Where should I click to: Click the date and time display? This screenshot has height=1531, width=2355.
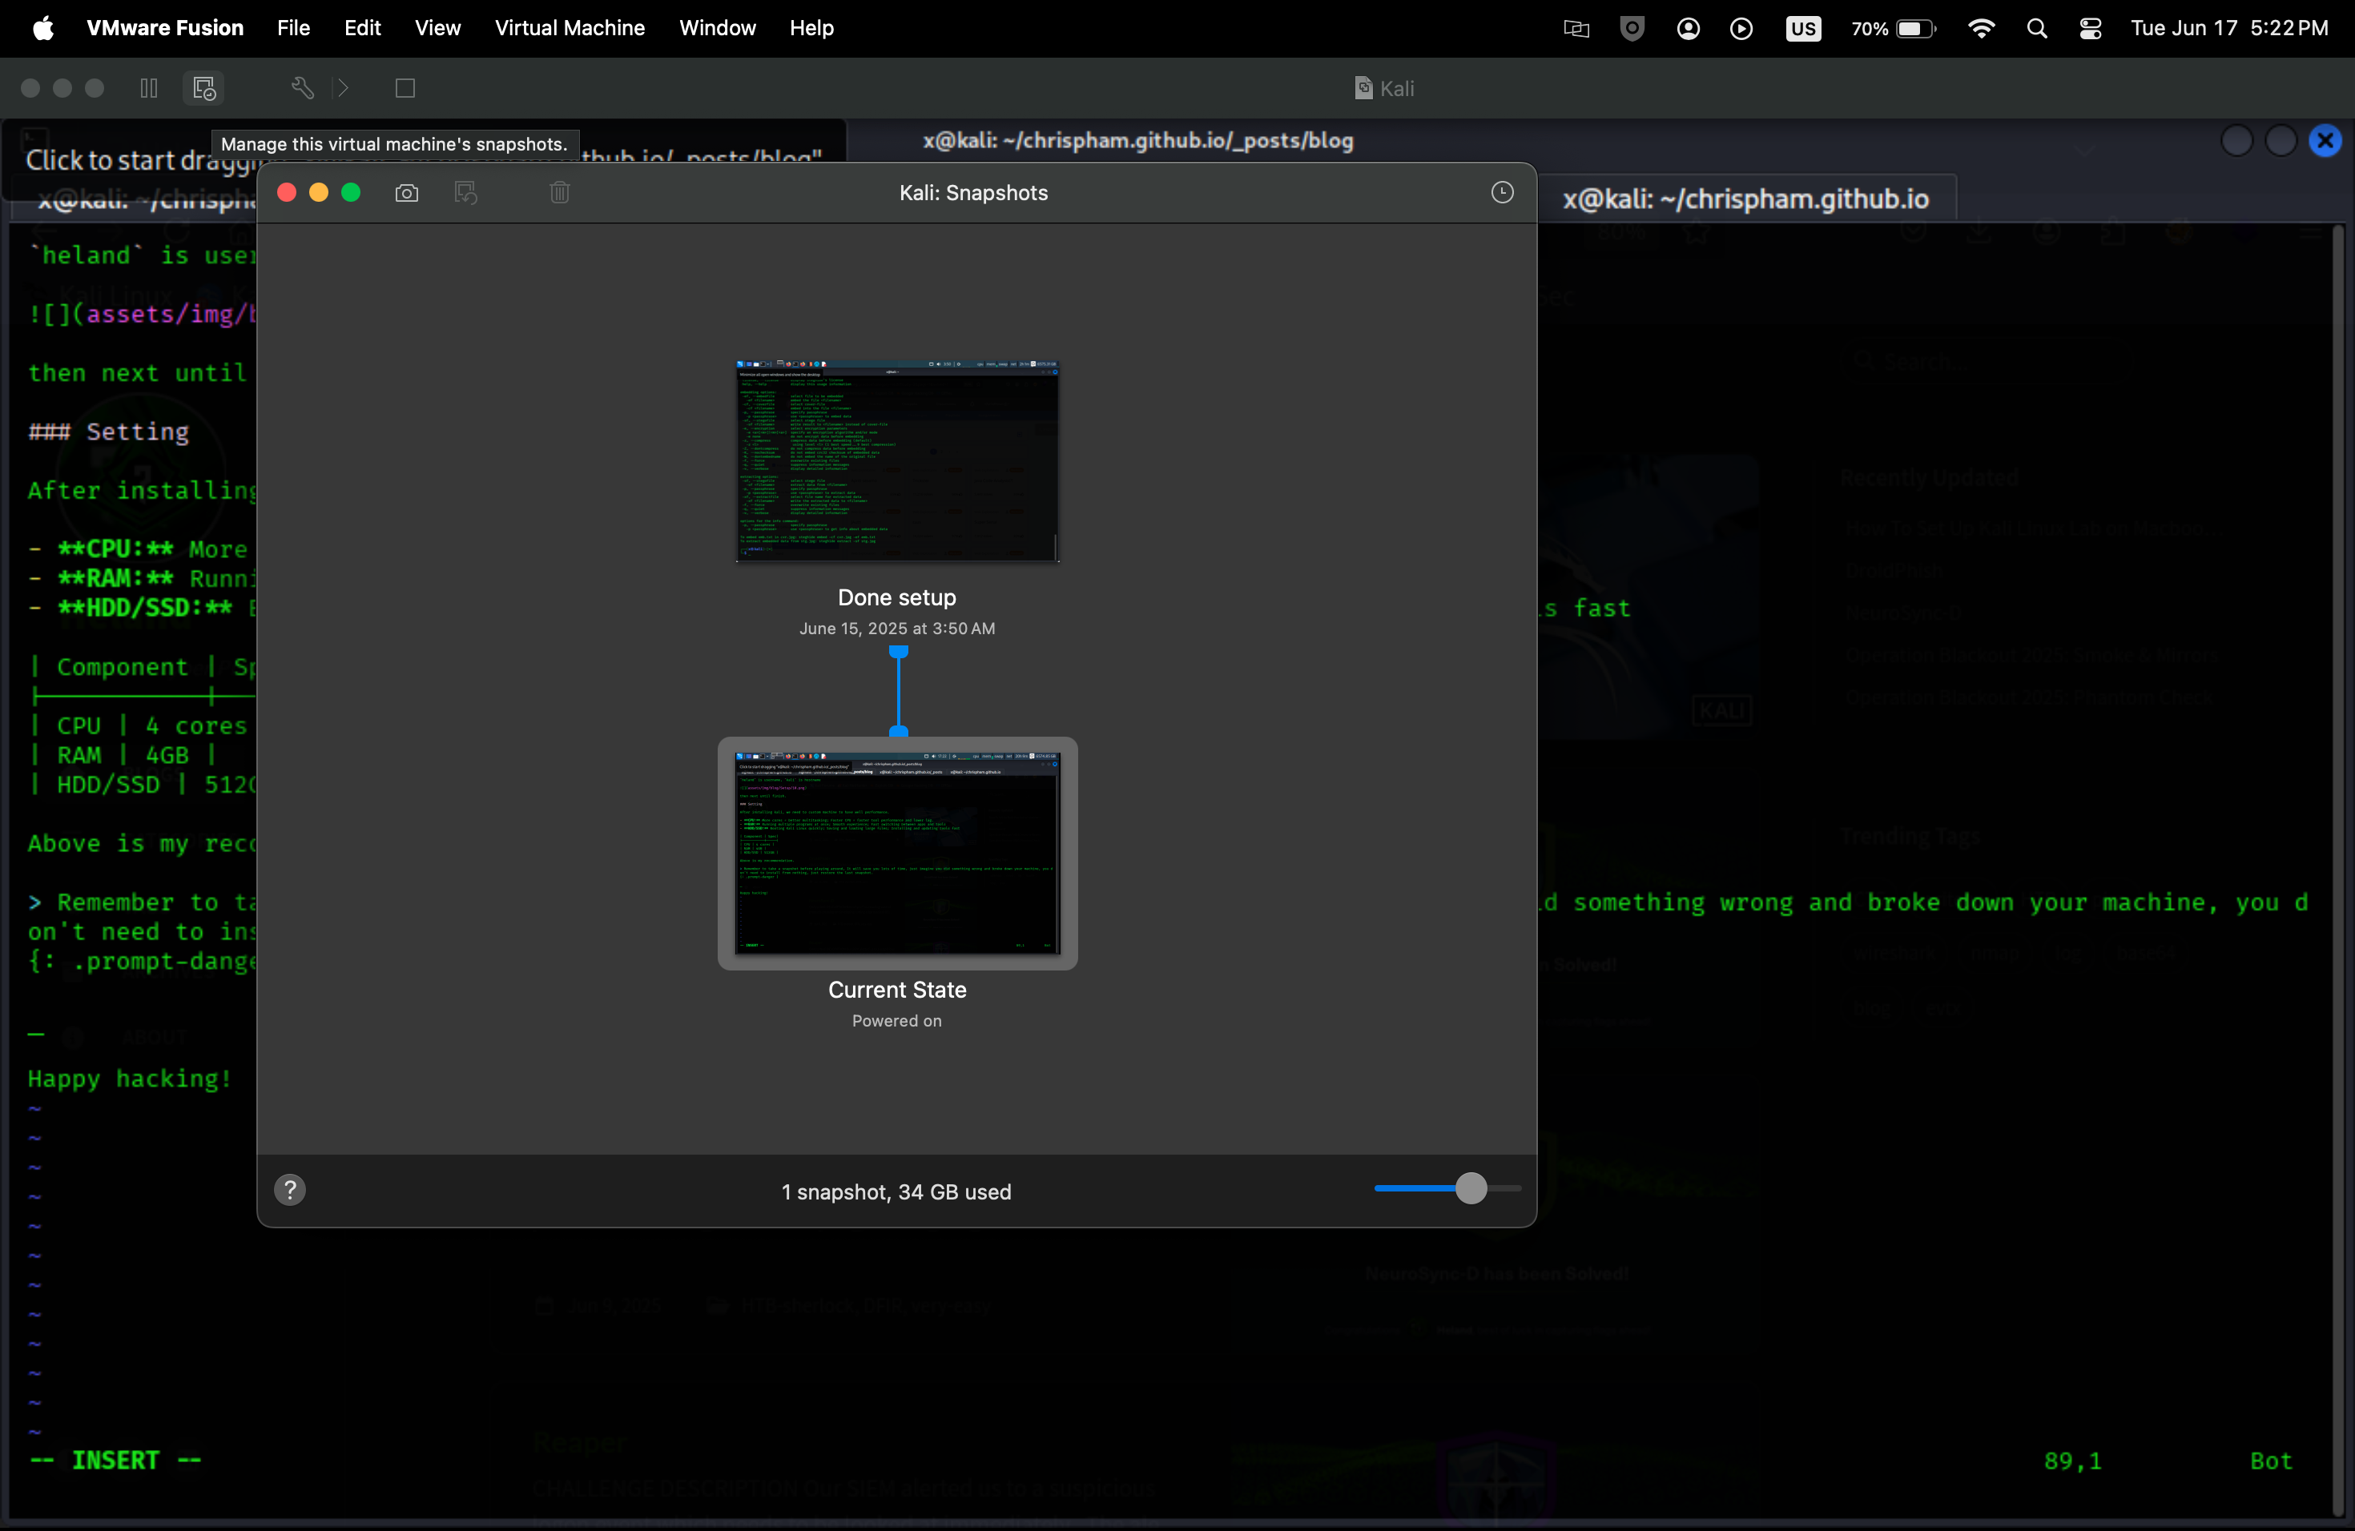(x=2229, y=28)
